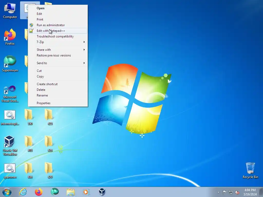
Task: Launch Firefox from the taskbar
Action: 39,192
